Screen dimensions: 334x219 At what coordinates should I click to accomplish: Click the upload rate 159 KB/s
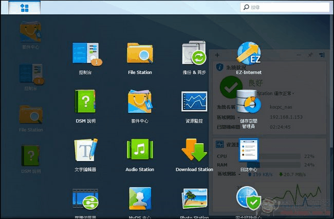[x=261, y=174]
